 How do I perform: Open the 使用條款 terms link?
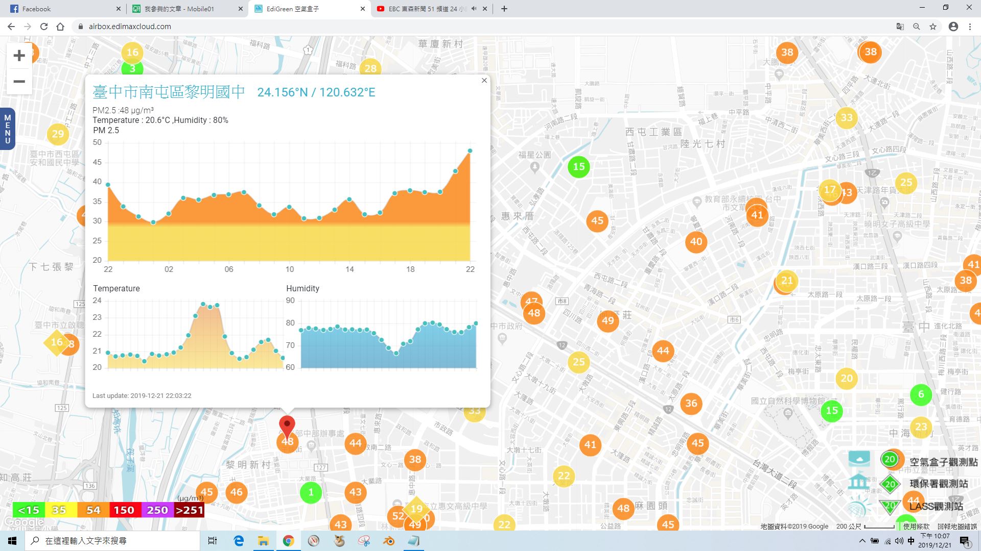pos(916,527)
